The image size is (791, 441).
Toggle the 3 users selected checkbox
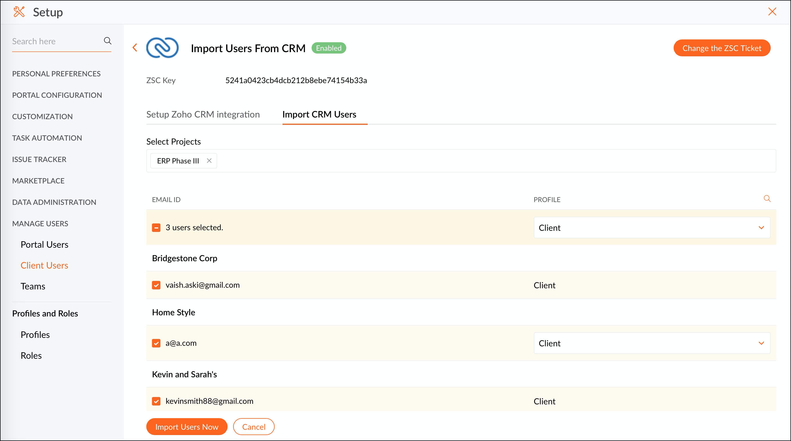point(156,228)
